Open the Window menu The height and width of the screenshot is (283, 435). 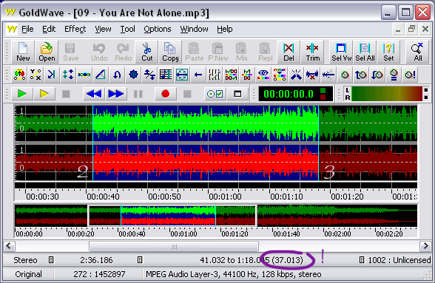pyautogui.click(x=194, y=29)
